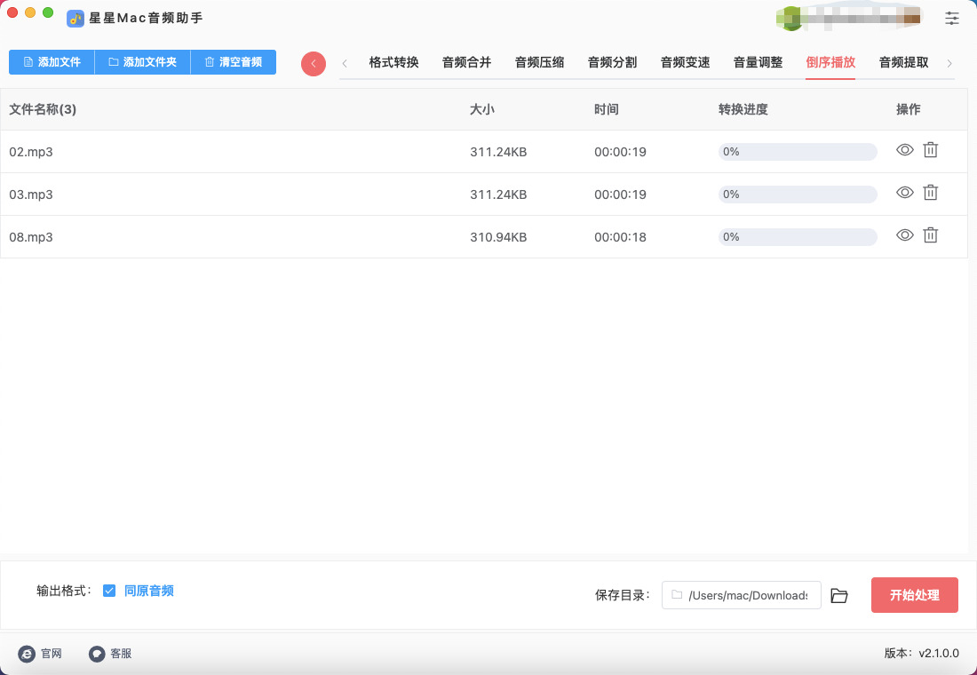Click the 添加文件 button

(52, 62)
